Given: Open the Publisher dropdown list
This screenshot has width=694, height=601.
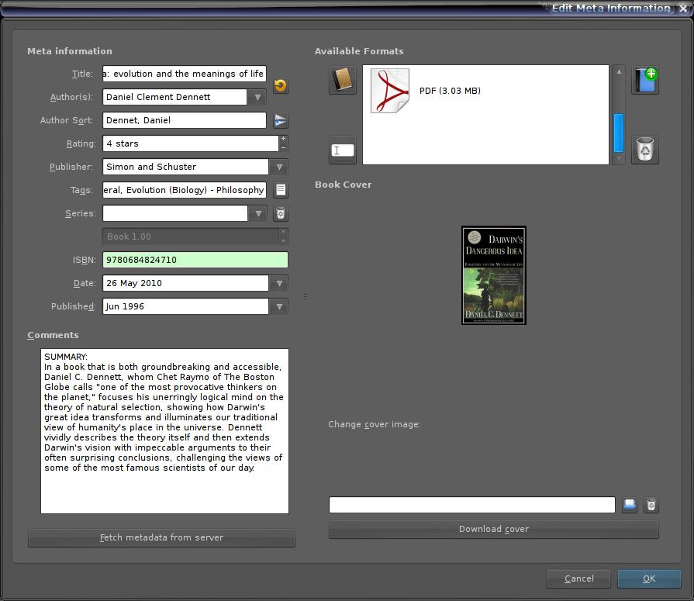Looking at the screenshot, I should point(279,167).
